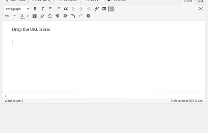The image size is (208, 133).
Task: Click the 'Word count: 4' status text
Action: (x=14, y=101)
